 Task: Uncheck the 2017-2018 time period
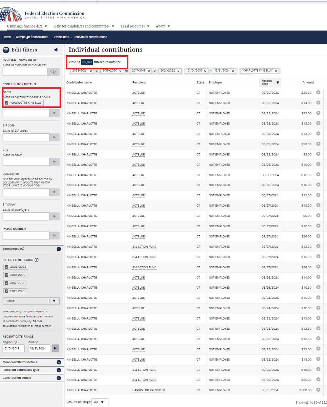(x=6, y=283)
